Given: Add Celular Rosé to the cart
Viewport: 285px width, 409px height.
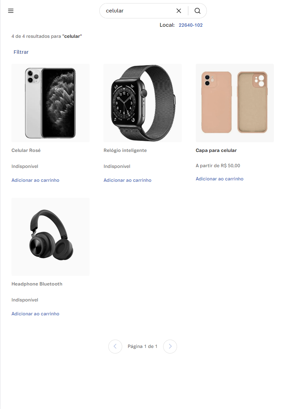Looking at the screenshot, I should pos(35,180).
